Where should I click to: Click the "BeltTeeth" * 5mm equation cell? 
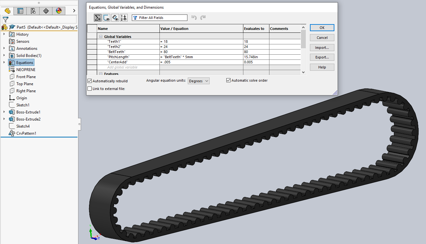tap(201, 57)
